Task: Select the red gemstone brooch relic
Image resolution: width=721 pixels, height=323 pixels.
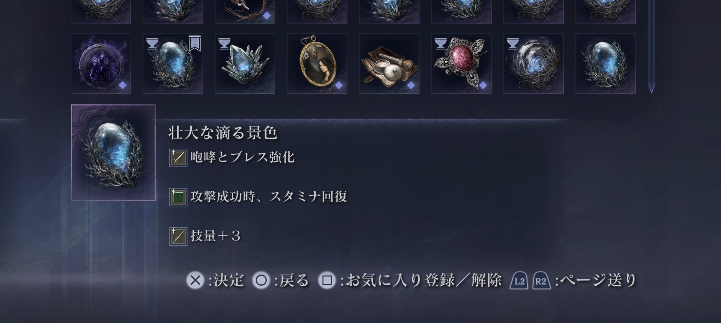Action: (461, 64)
